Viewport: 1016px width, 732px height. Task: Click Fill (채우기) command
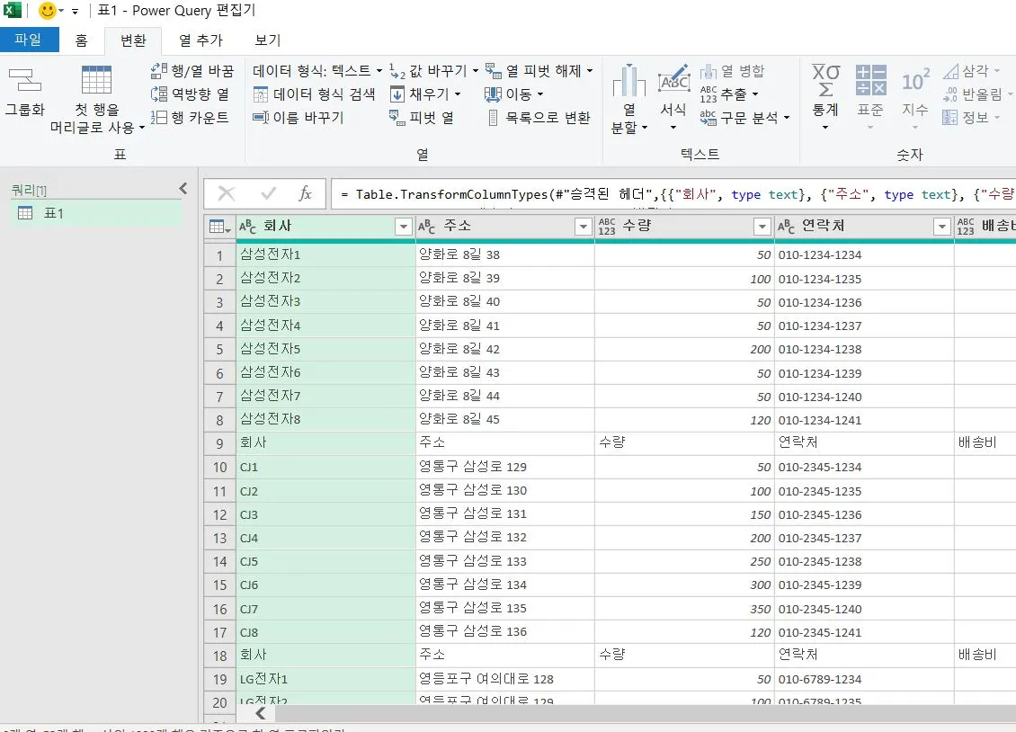tap(425, 94)
